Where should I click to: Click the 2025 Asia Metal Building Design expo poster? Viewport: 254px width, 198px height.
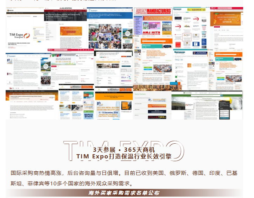[x=108, y=110]
